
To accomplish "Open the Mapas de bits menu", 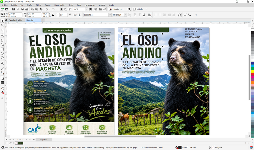I will pyautogui.click(x=60, y=5).
